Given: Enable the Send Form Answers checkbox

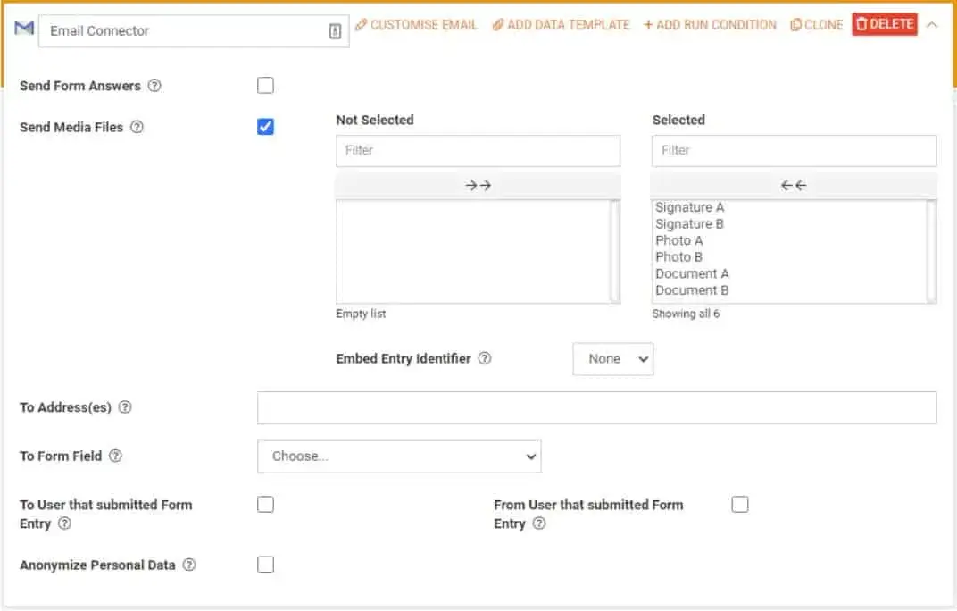Looking at the screenshot, I should pyautogui.click(x=265, y=86).
